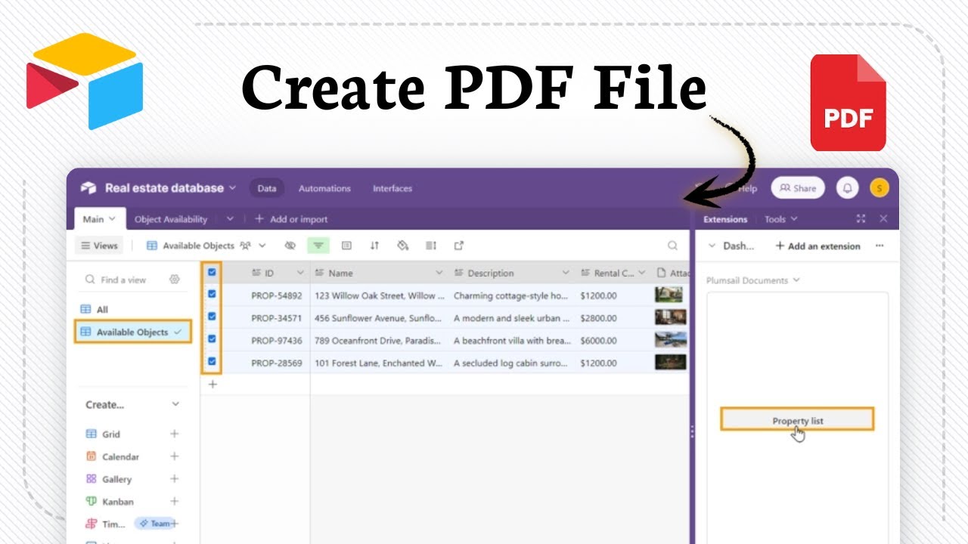968x544 pixels.
Task: Switch to the Interfaces tab
Action: (392, 188)
